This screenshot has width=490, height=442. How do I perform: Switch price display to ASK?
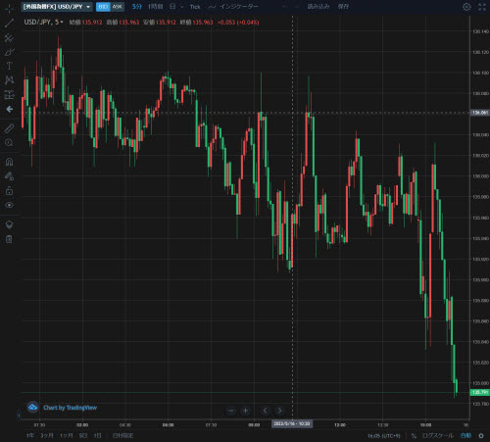click(x=117, y=7)
